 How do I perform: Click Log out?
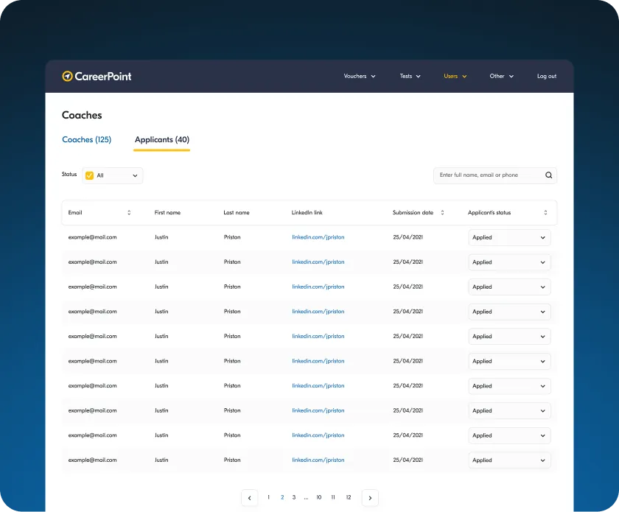coord(546,76)
